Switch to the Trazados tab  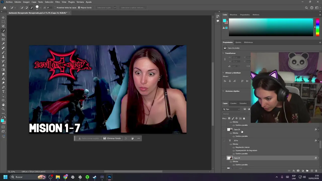[x=243, y=103]
